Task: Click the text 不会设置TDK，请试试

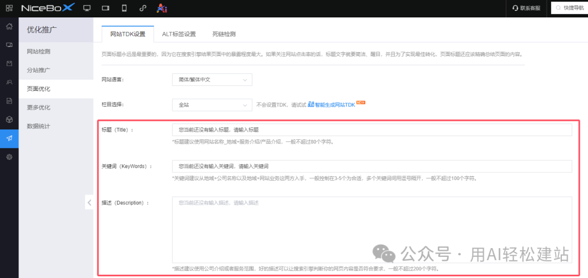Action: coord(281,105)
